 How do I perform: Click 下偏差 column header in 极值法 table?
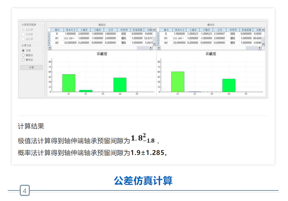coord(97,30)
